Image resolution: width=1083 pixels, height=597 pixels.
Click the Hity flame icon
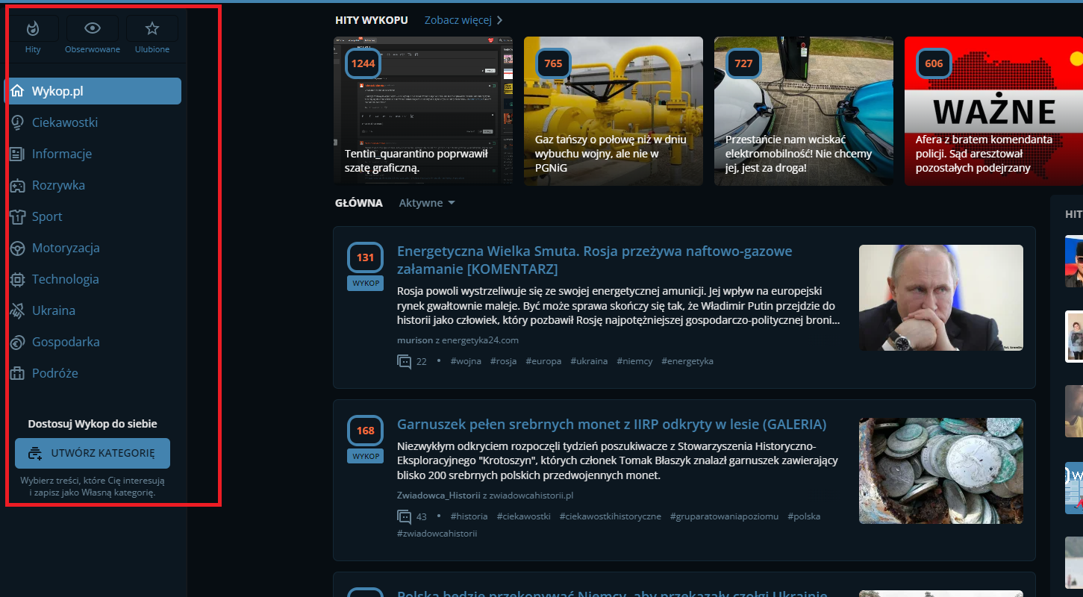(x=32, y=28)
